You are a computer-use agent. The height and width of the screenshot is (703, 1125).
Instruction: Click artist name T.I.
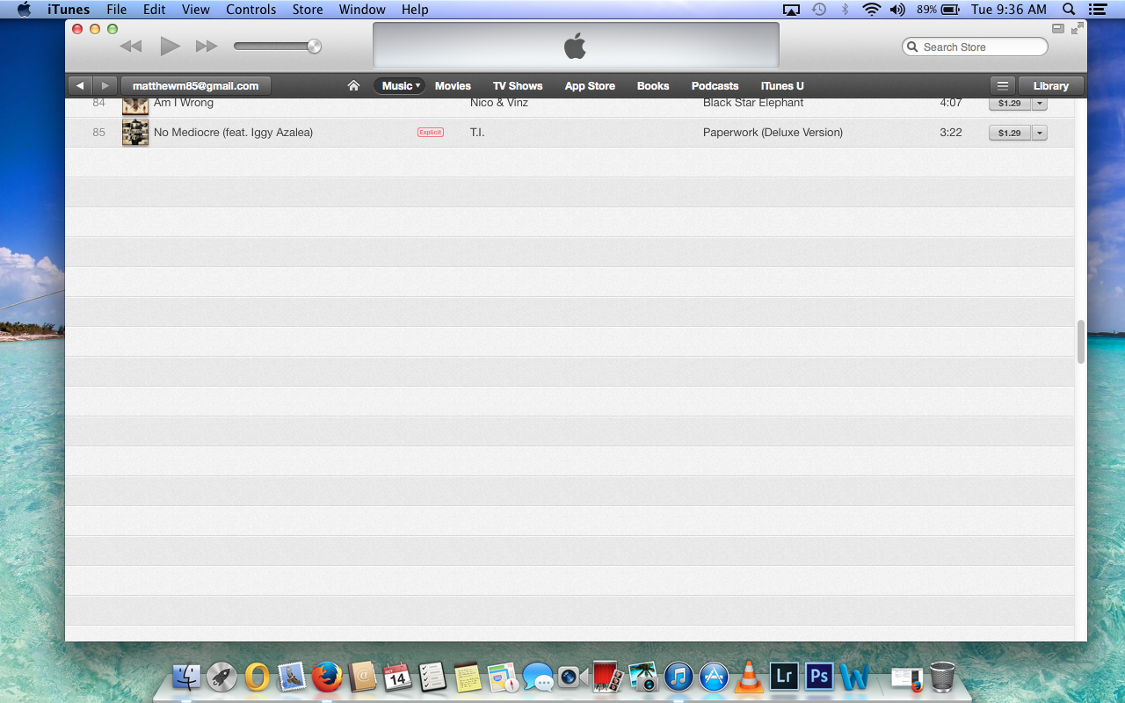477,133
